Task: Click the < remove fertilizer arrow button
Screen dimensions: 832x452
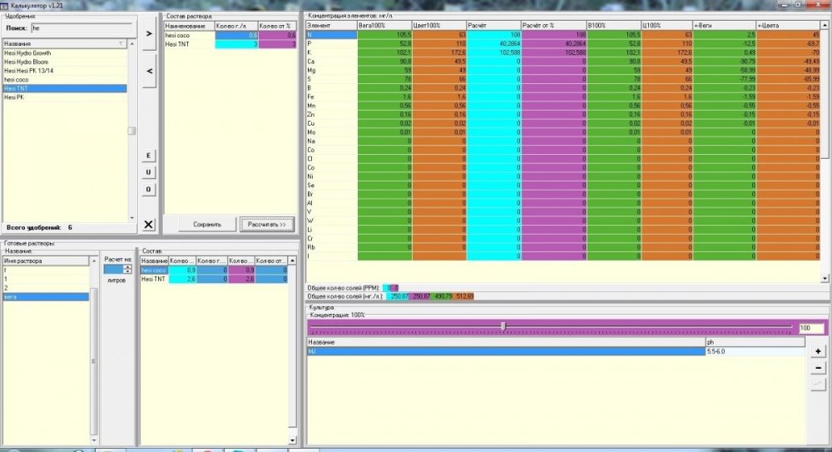Action: (149, 72)
